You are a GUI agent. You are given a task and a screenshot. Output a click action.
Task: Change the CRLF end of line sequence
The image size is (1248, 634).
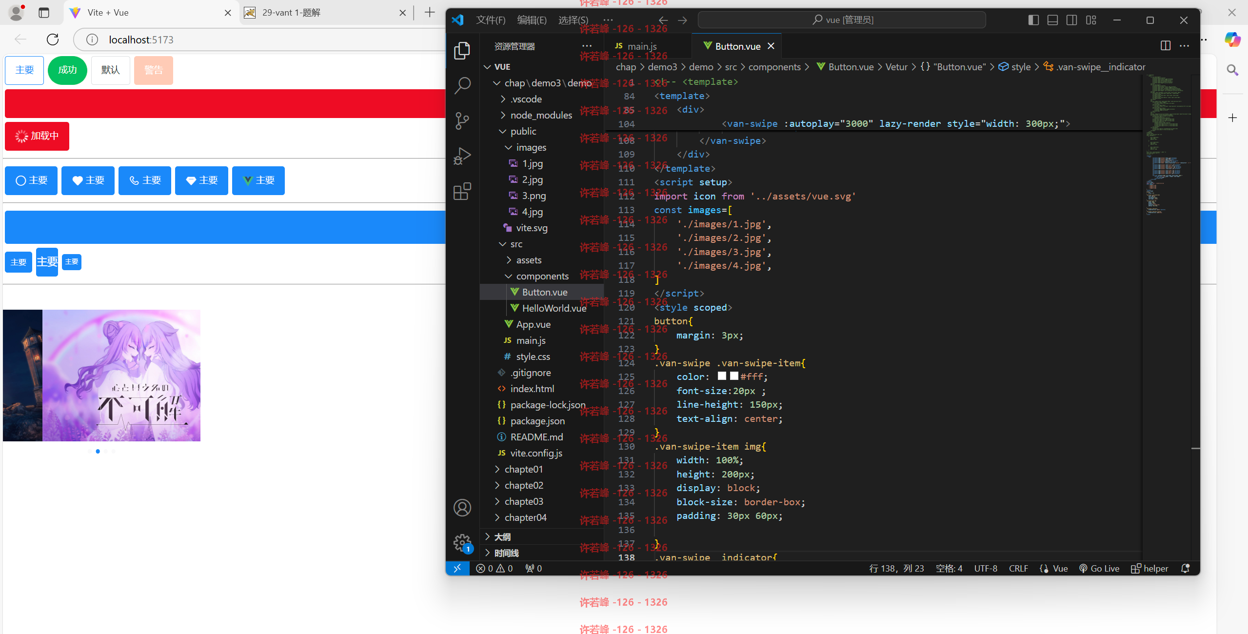point(1018,568)
